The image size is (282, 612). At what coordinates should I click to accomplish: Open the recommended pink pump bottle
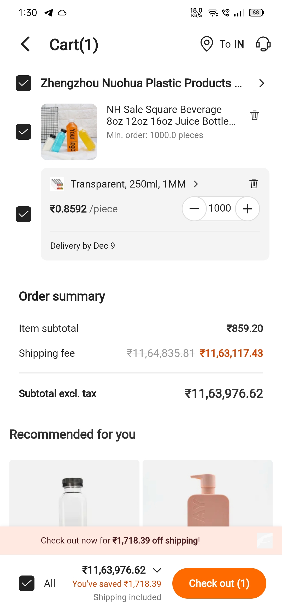click(208, 494)
